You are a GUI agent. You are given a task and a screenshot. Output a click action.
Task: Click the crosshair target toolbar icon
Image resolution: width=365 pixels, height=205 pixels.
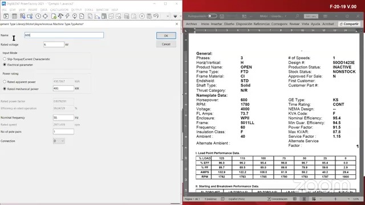45,16
